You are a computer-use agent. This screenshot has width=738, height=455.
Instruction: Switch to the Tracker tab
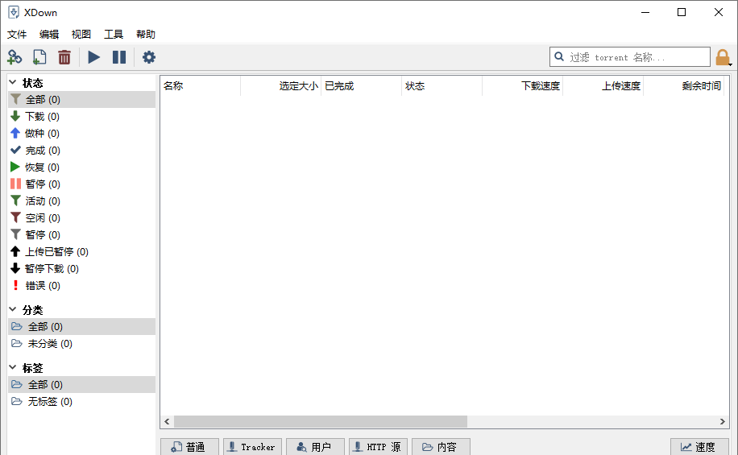pyautogui.click(x=253, y=447)
